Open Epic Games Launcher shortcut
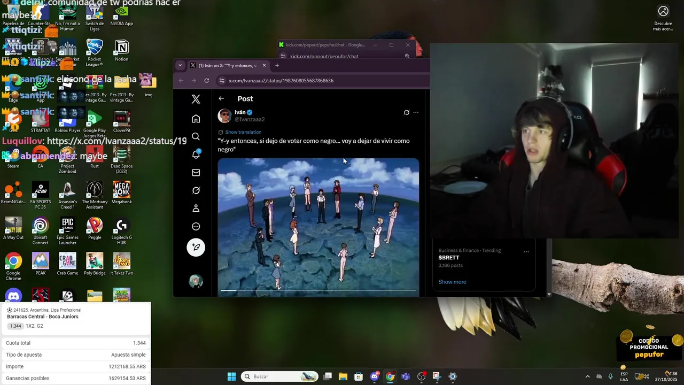Screen dimensions: 684x385 tap(67, 231)
